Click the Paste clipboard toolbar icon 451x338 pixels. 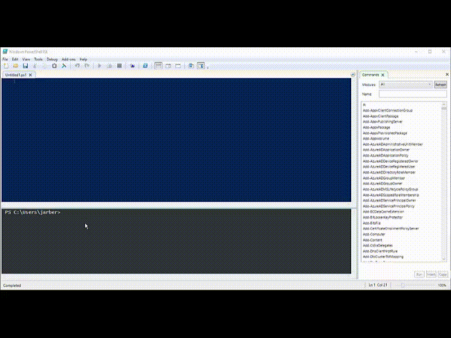click(55, 66)
